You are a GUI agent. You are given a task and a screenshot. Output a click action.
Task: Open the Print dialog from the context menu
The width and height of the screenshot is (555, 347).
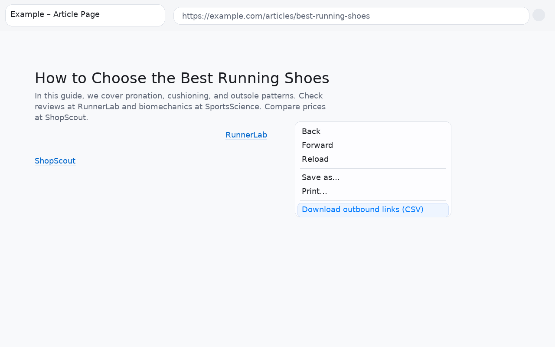(x=314, y=191)
